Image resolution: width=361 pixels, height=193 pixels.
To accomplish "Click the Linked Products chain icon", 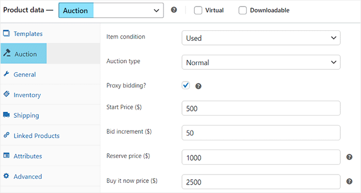I will 6,135.
